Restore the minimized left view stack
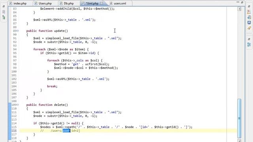This screenshot has width=253, height=142. click(x=4, y=6)
